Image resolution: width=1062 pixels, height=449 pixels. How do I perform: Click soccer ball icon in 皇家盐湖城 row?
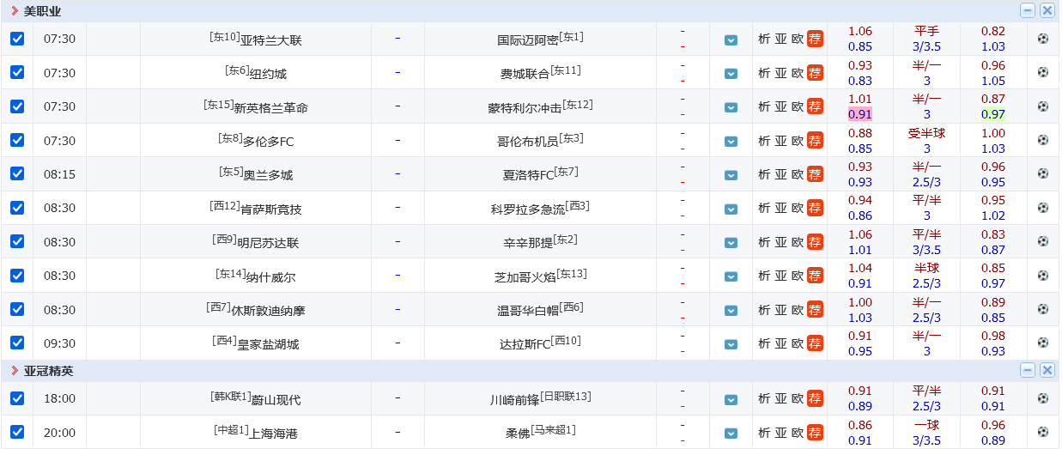1042,343
